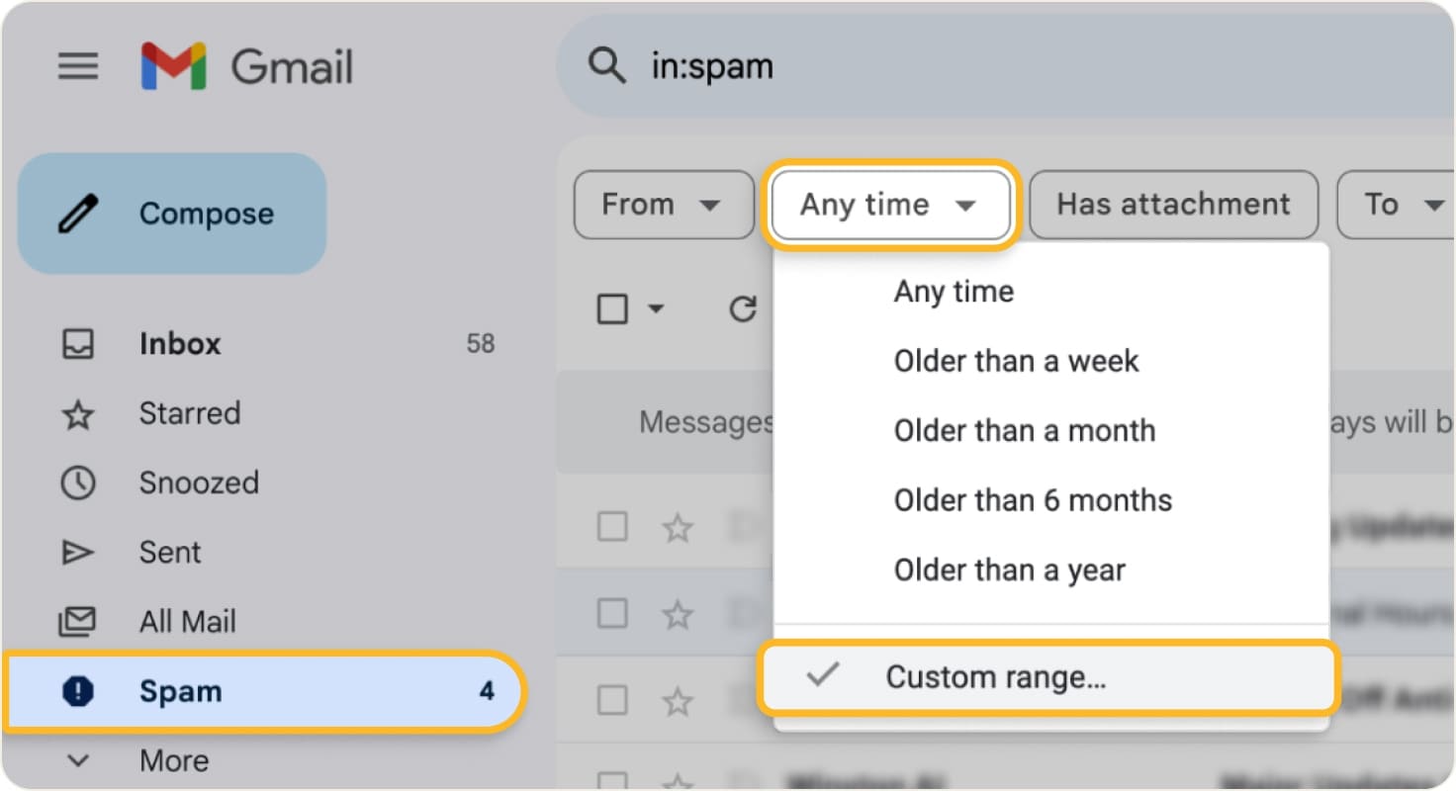1456x791 pixels.
Task: Toggle the select-all messages checkbox
Action: tap(610, 308)
